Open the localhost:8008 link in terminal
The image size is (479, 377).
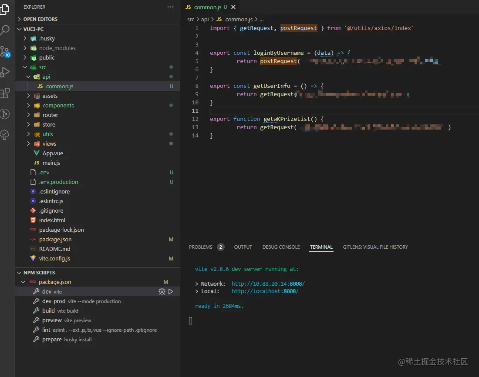click(265, 291)
